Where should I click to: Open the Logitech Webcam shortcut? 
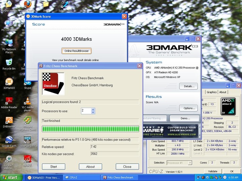click(9, 162)
